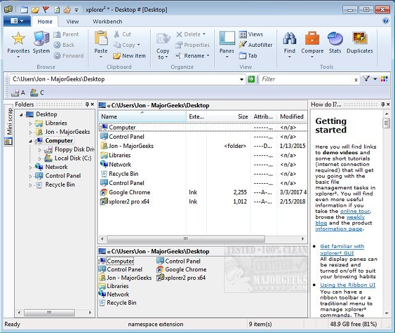Click the green Go arrow beside address bar
This screenshot has width=395, height=333.
tap(251, 79)
